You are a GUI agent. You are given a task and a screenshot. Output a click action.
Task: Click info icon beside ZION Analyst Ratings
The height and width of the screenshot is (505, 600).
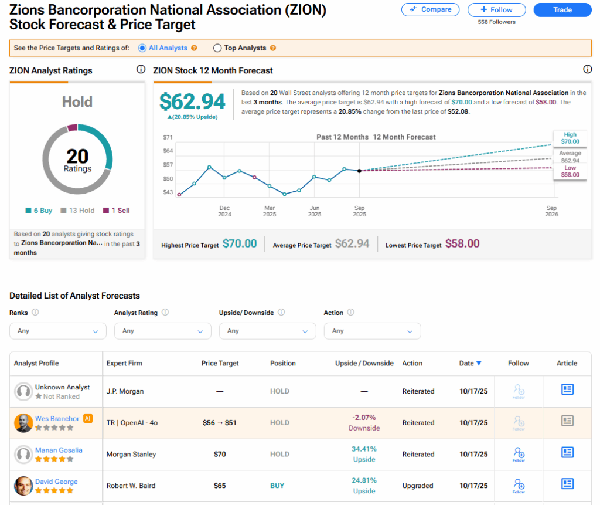(x=141, y=70)
